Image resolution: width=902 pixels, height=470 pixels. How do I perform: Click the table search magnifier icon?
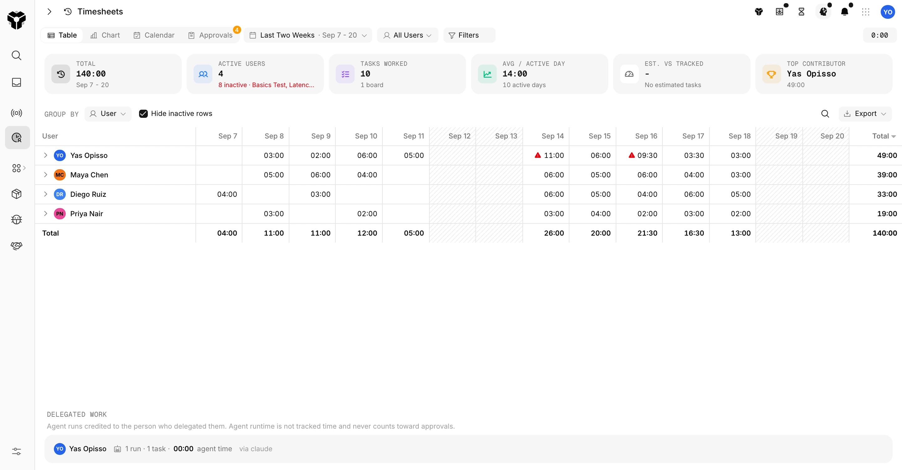click(x=825, y=114)
